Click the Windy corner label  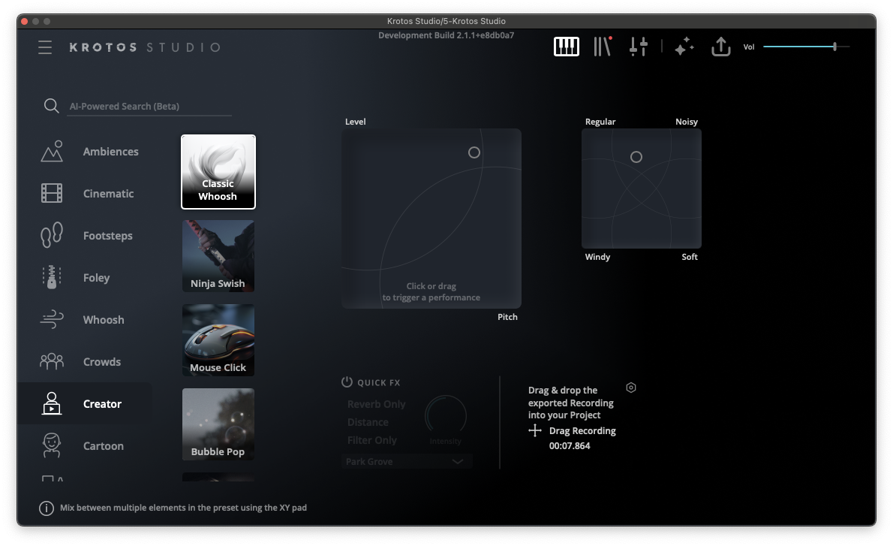coord(597,257)
